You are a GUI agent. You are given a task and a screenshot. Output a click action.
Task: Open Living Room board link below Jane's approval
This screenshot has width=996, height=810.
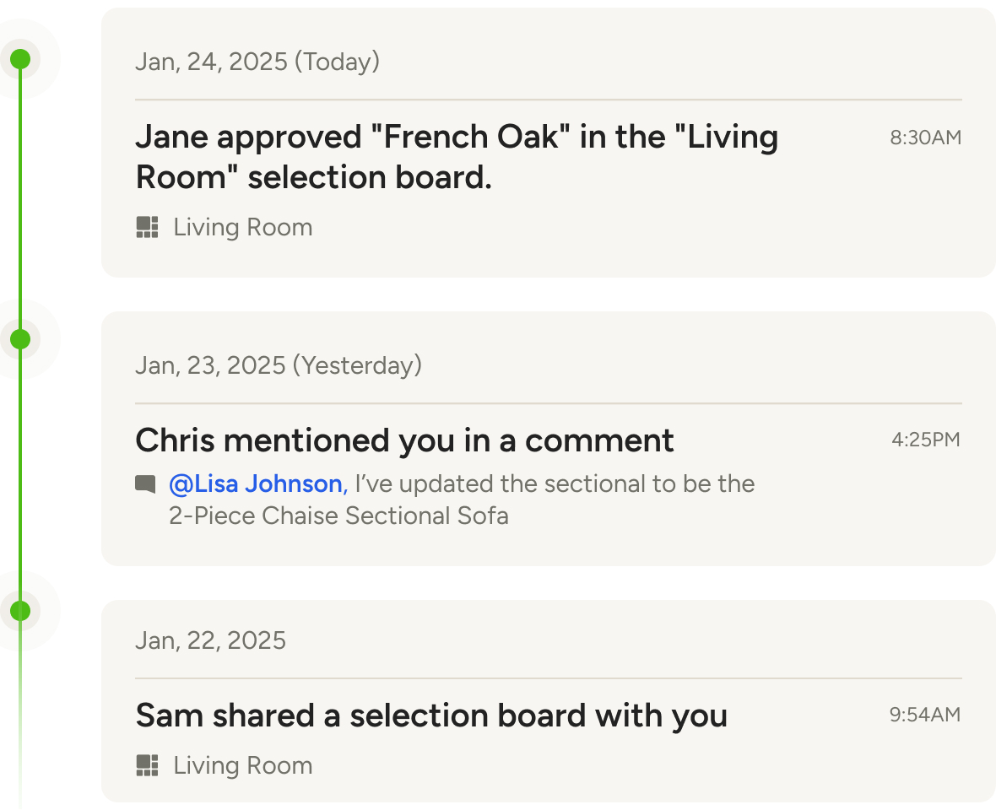[x=243, y=227]
